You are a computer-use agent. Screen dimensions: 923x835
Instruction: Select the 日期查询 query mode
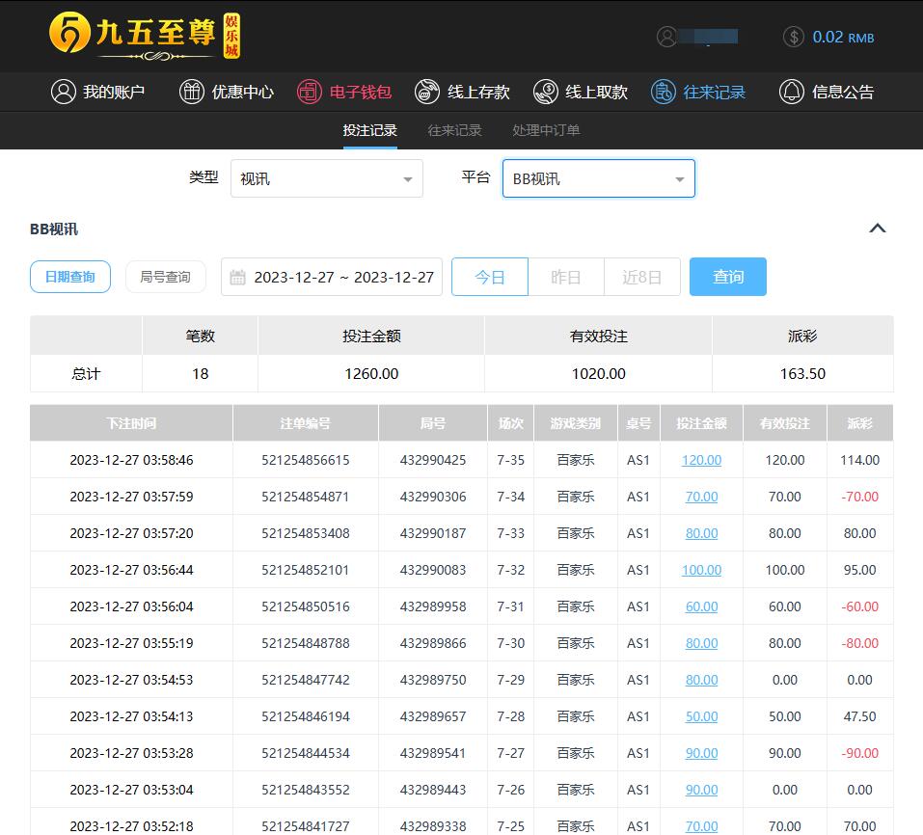70,277
